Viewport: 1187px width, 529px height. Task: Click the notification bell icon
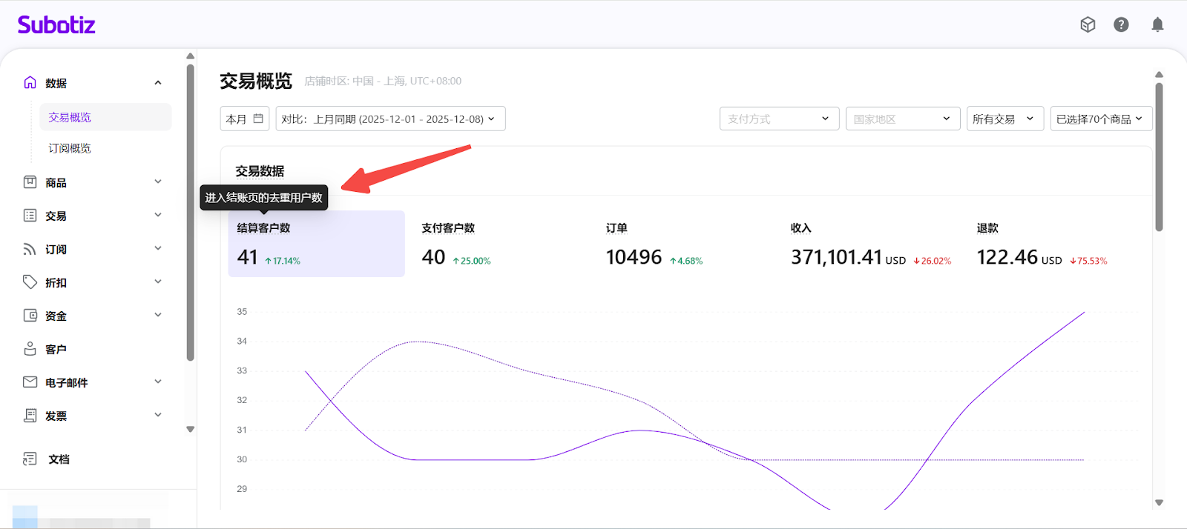coord(1157,25)
